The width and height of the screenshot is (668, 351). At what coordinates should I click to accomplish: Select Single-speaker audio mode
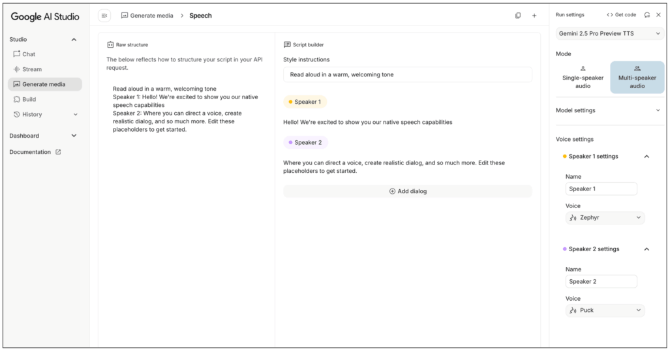click(583, 77)
